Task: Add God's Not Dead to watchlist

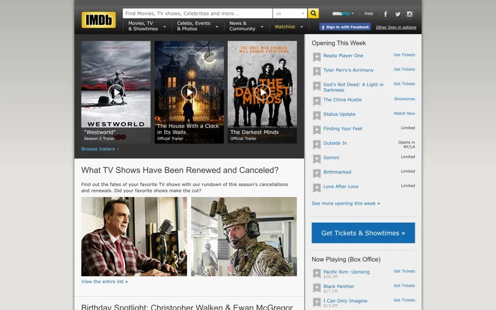Action: tap(317, 86)
